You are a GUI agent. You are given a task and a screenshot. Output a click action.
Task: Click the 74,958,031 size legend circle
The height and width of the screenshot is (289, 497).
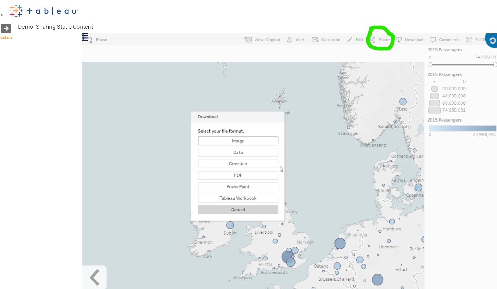coord(434,110)
